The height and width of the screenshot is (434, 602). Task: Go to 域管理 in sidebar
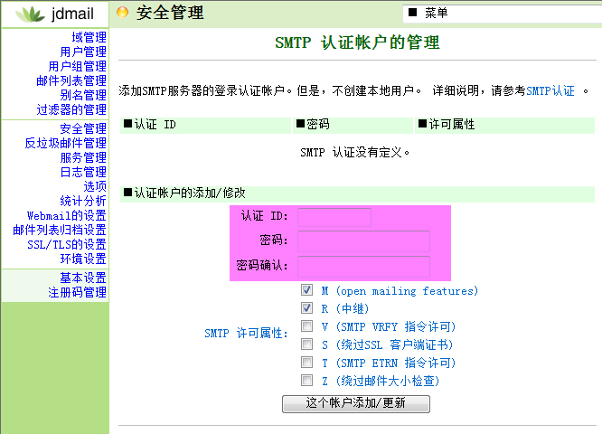click(89, 38)
